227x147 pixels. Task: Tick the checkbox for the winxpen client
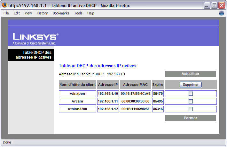[191, 94]
